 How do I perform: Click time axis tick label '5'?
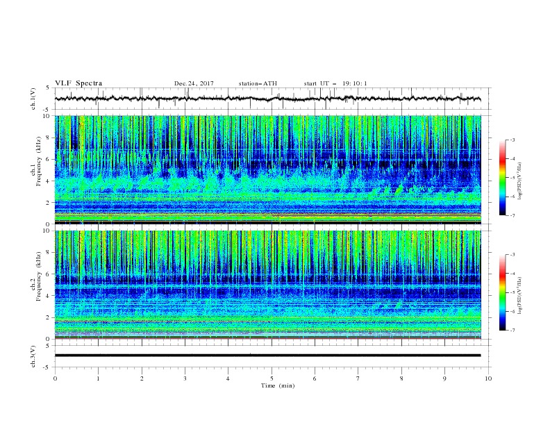pyautogui.click(x=272, y=378)
